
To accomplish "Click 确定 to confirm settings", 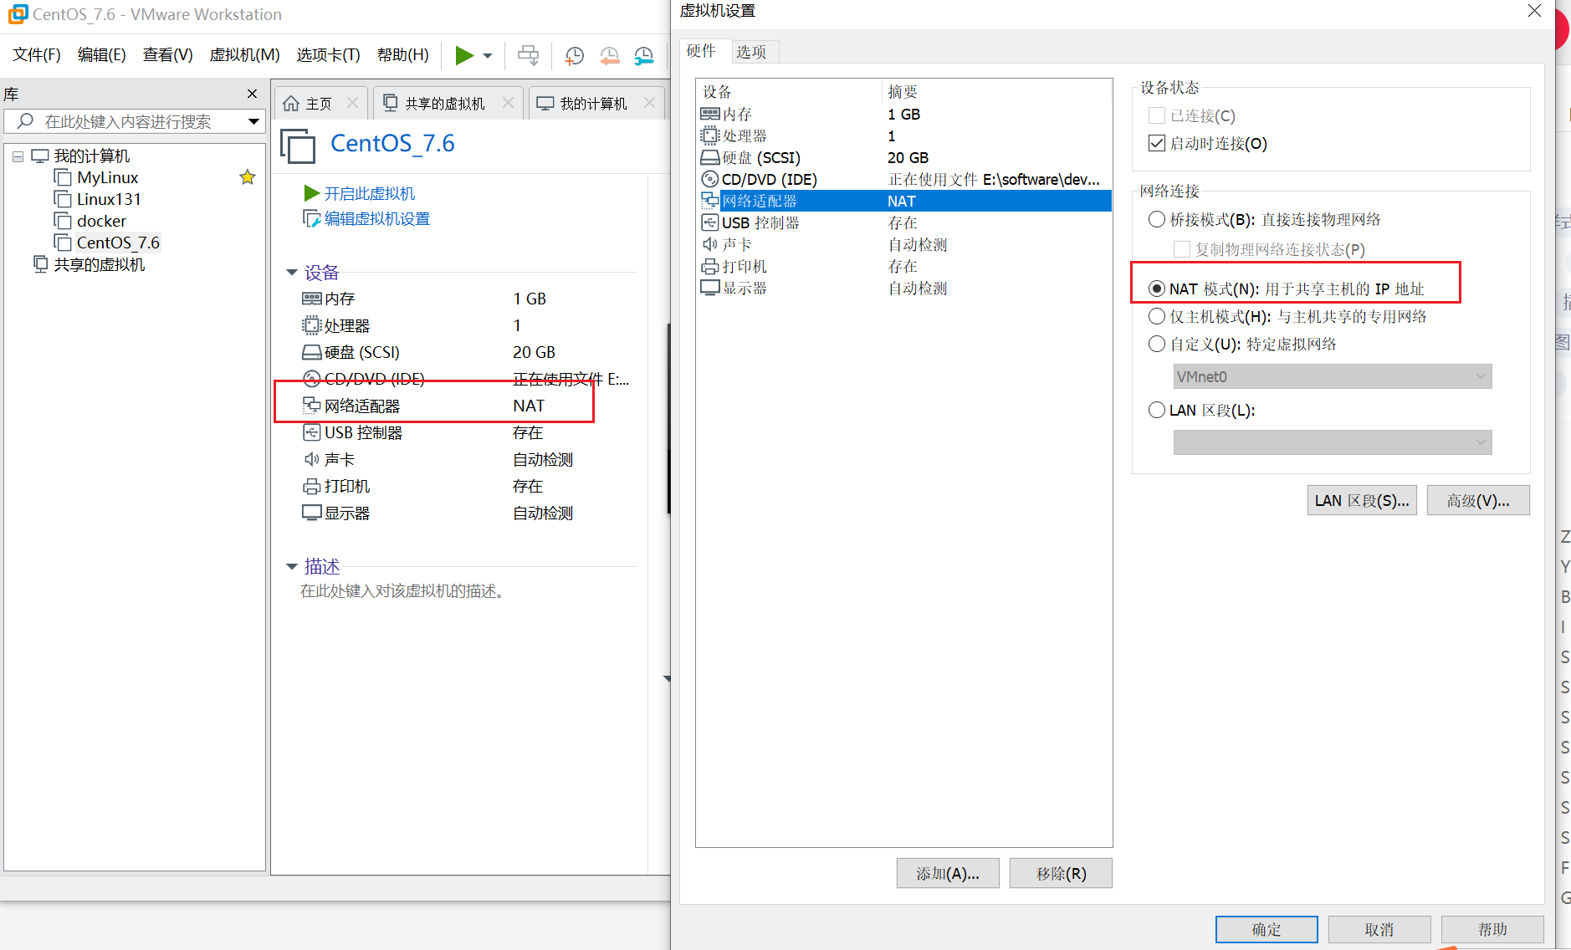I will tap(1267, 929).
